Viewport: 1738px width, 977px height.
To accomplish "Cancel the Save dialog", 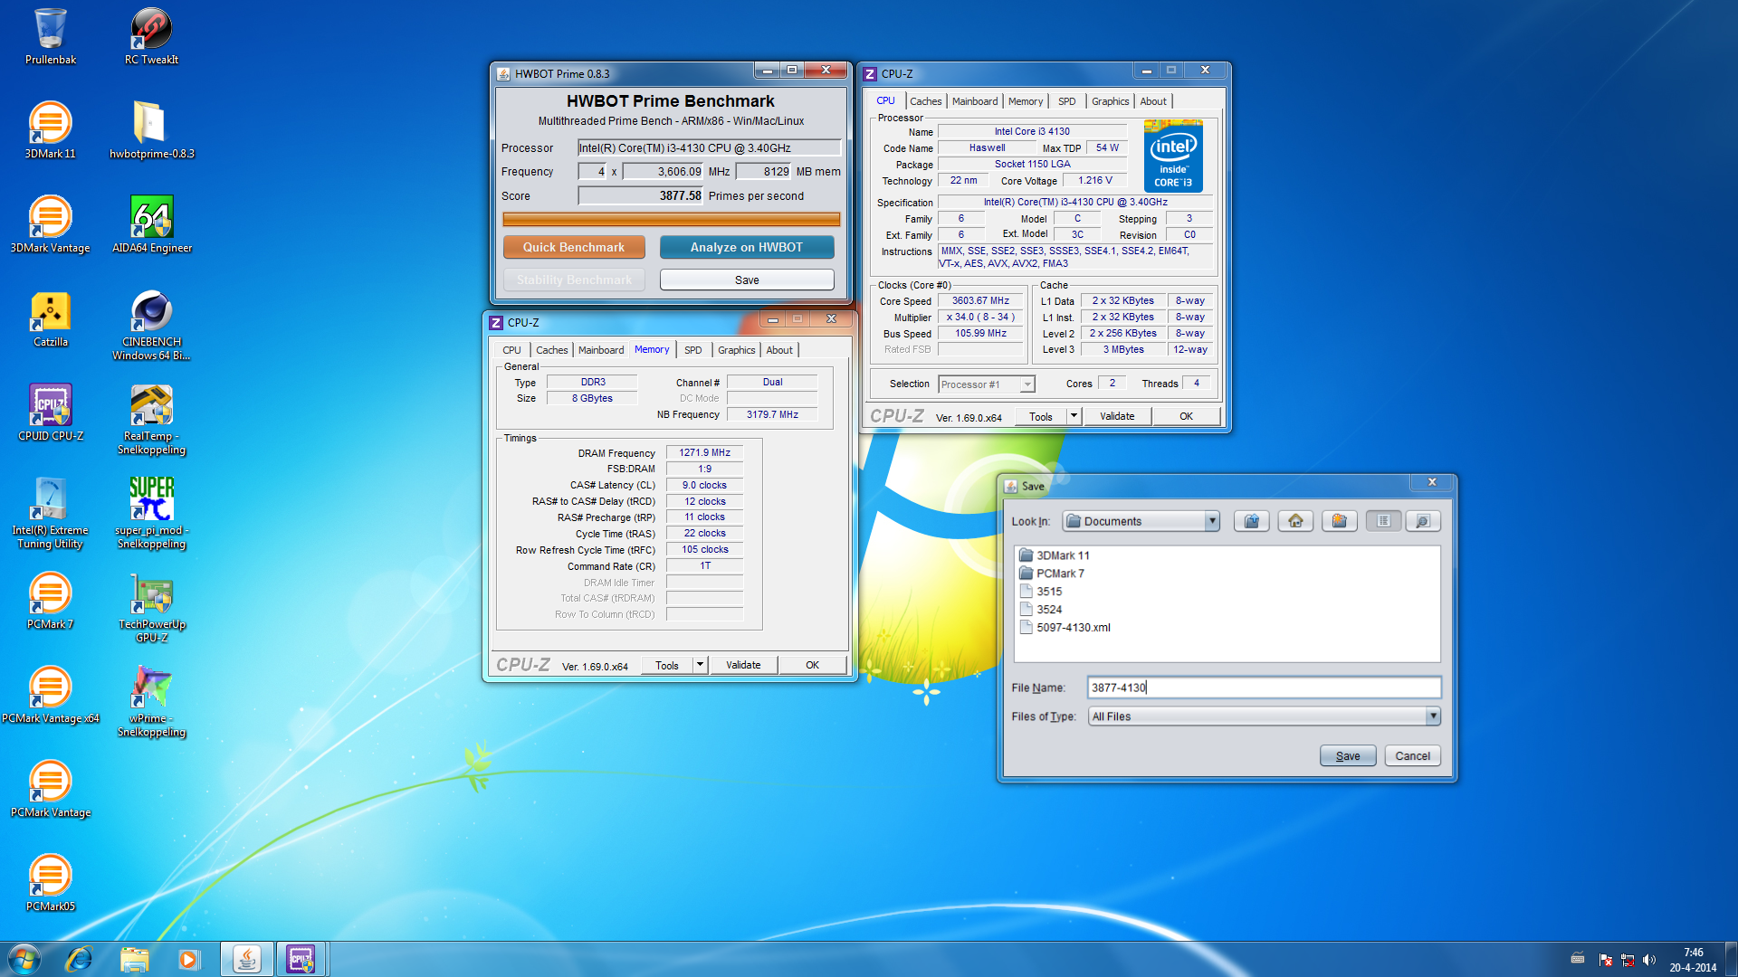I will point(1412,756).
